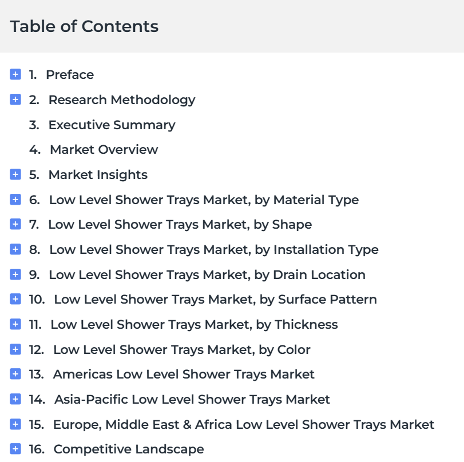Click plus icon beside by Color

click(15, 349)
